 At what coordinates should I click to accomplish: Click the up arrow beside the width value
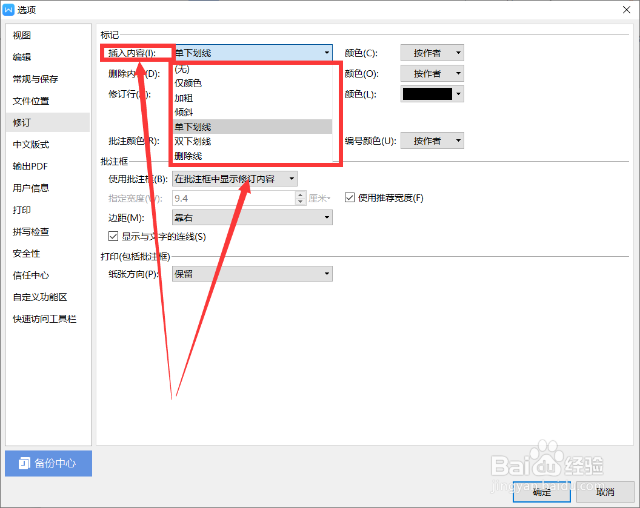click(301, 195)
